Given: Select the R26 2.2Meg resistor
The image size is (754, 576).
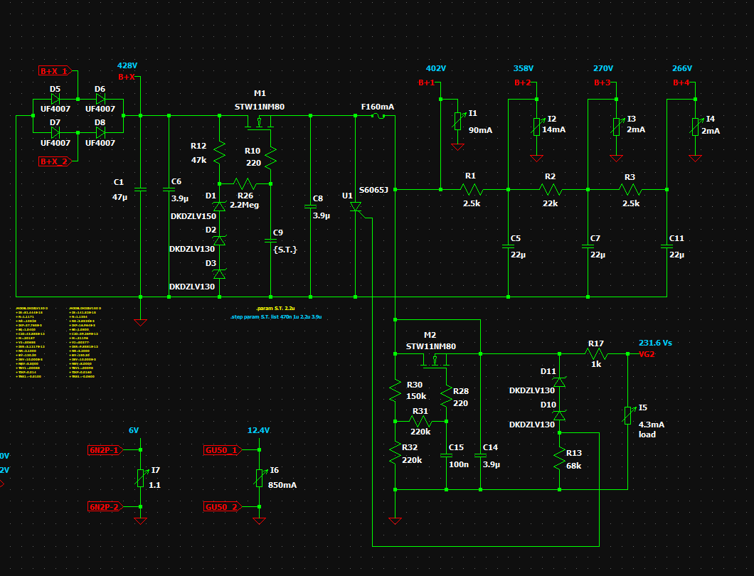Looking at the screenshot, I should (x=246, y=183).
